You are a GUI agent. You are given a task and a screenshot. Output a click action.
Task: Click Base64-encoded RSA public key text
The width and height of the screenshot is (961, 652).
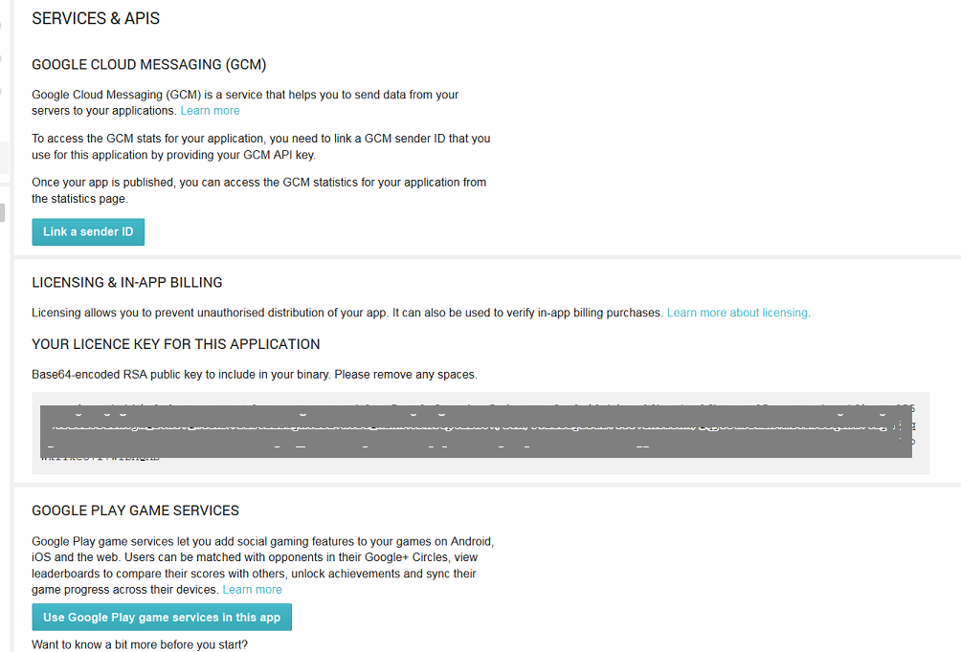[255, 375]
